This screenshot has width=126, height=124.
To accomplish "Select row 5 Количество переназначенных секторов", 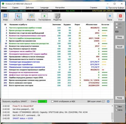I will pyautogui.click(x=57, y=36).
